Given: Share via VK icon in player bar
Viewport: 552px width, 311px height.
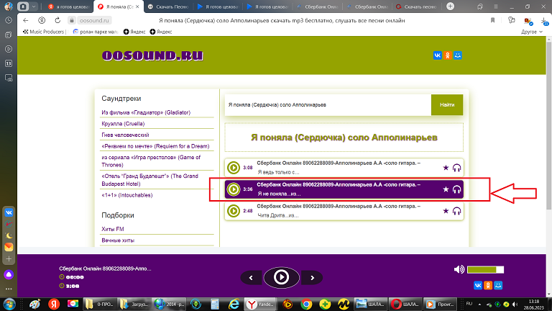Looking at the screenshot, I should coord(478,285).
